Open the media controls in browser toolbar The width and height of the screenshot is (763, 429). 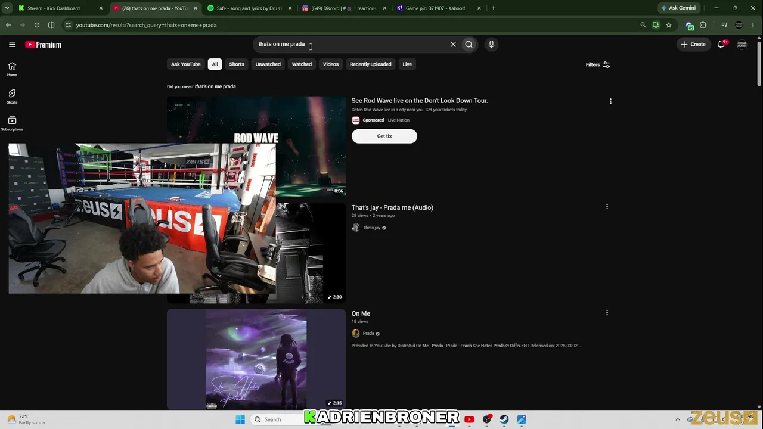click(x=724, y=25)
